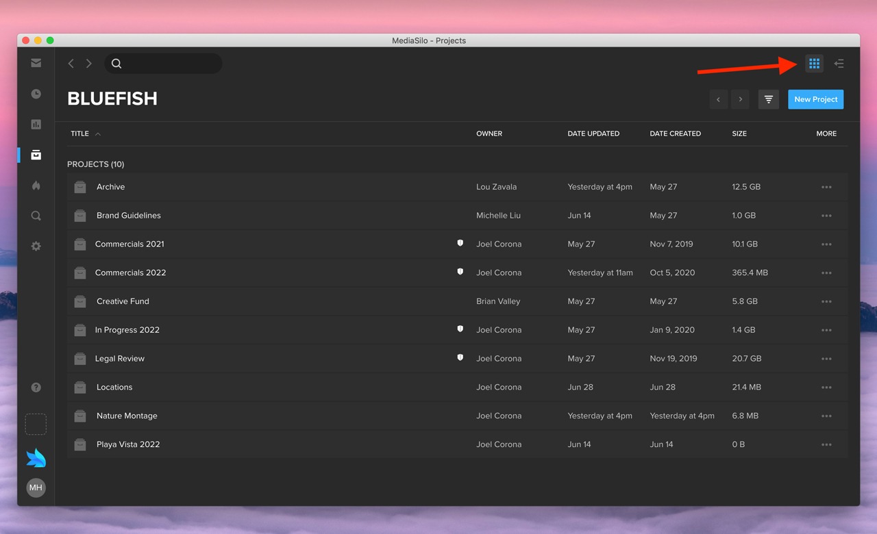Select the Projects archive box sidebar icon
This screenshot has width=877, height=534.
(x=36, y=155)
